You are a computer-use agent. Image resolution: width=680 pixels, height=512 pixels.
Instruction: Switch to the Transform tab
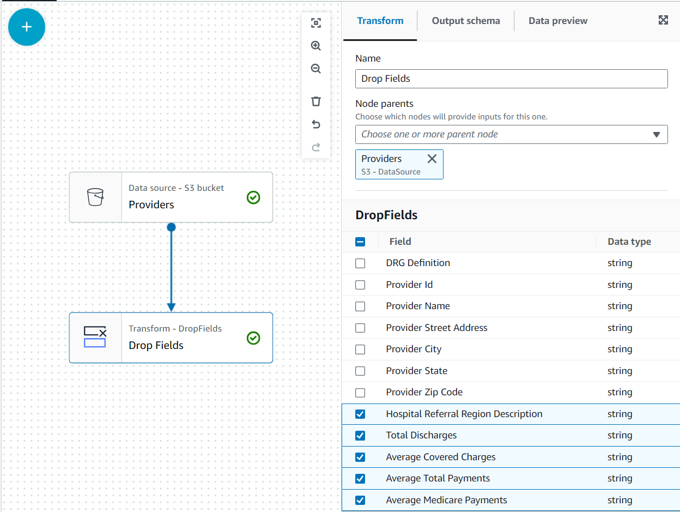point(380,21)
